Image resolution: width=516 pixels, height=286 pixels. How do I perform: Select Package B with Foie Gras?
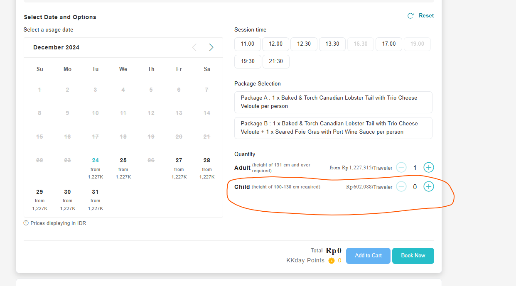[333, 128]
